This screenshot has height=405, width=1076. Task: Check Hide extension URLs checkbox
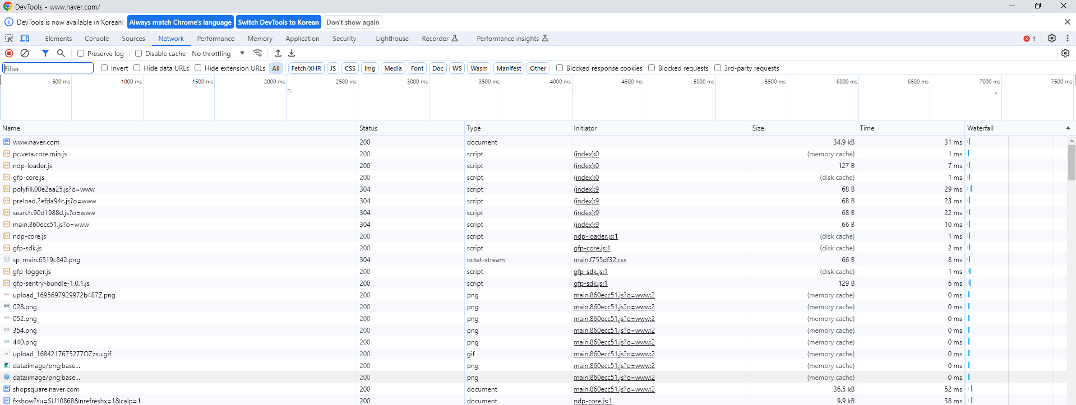198,68
